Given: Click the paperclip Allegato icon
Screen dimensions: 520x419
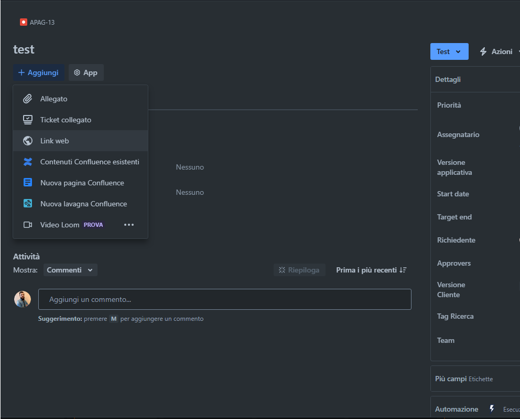Looking at the screenshot, I should coord(28,99).
